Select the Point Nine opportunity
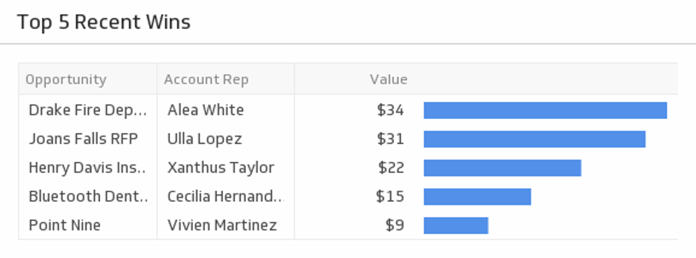The height and width of the screenshot is (258, 696). tap(65, 225)
